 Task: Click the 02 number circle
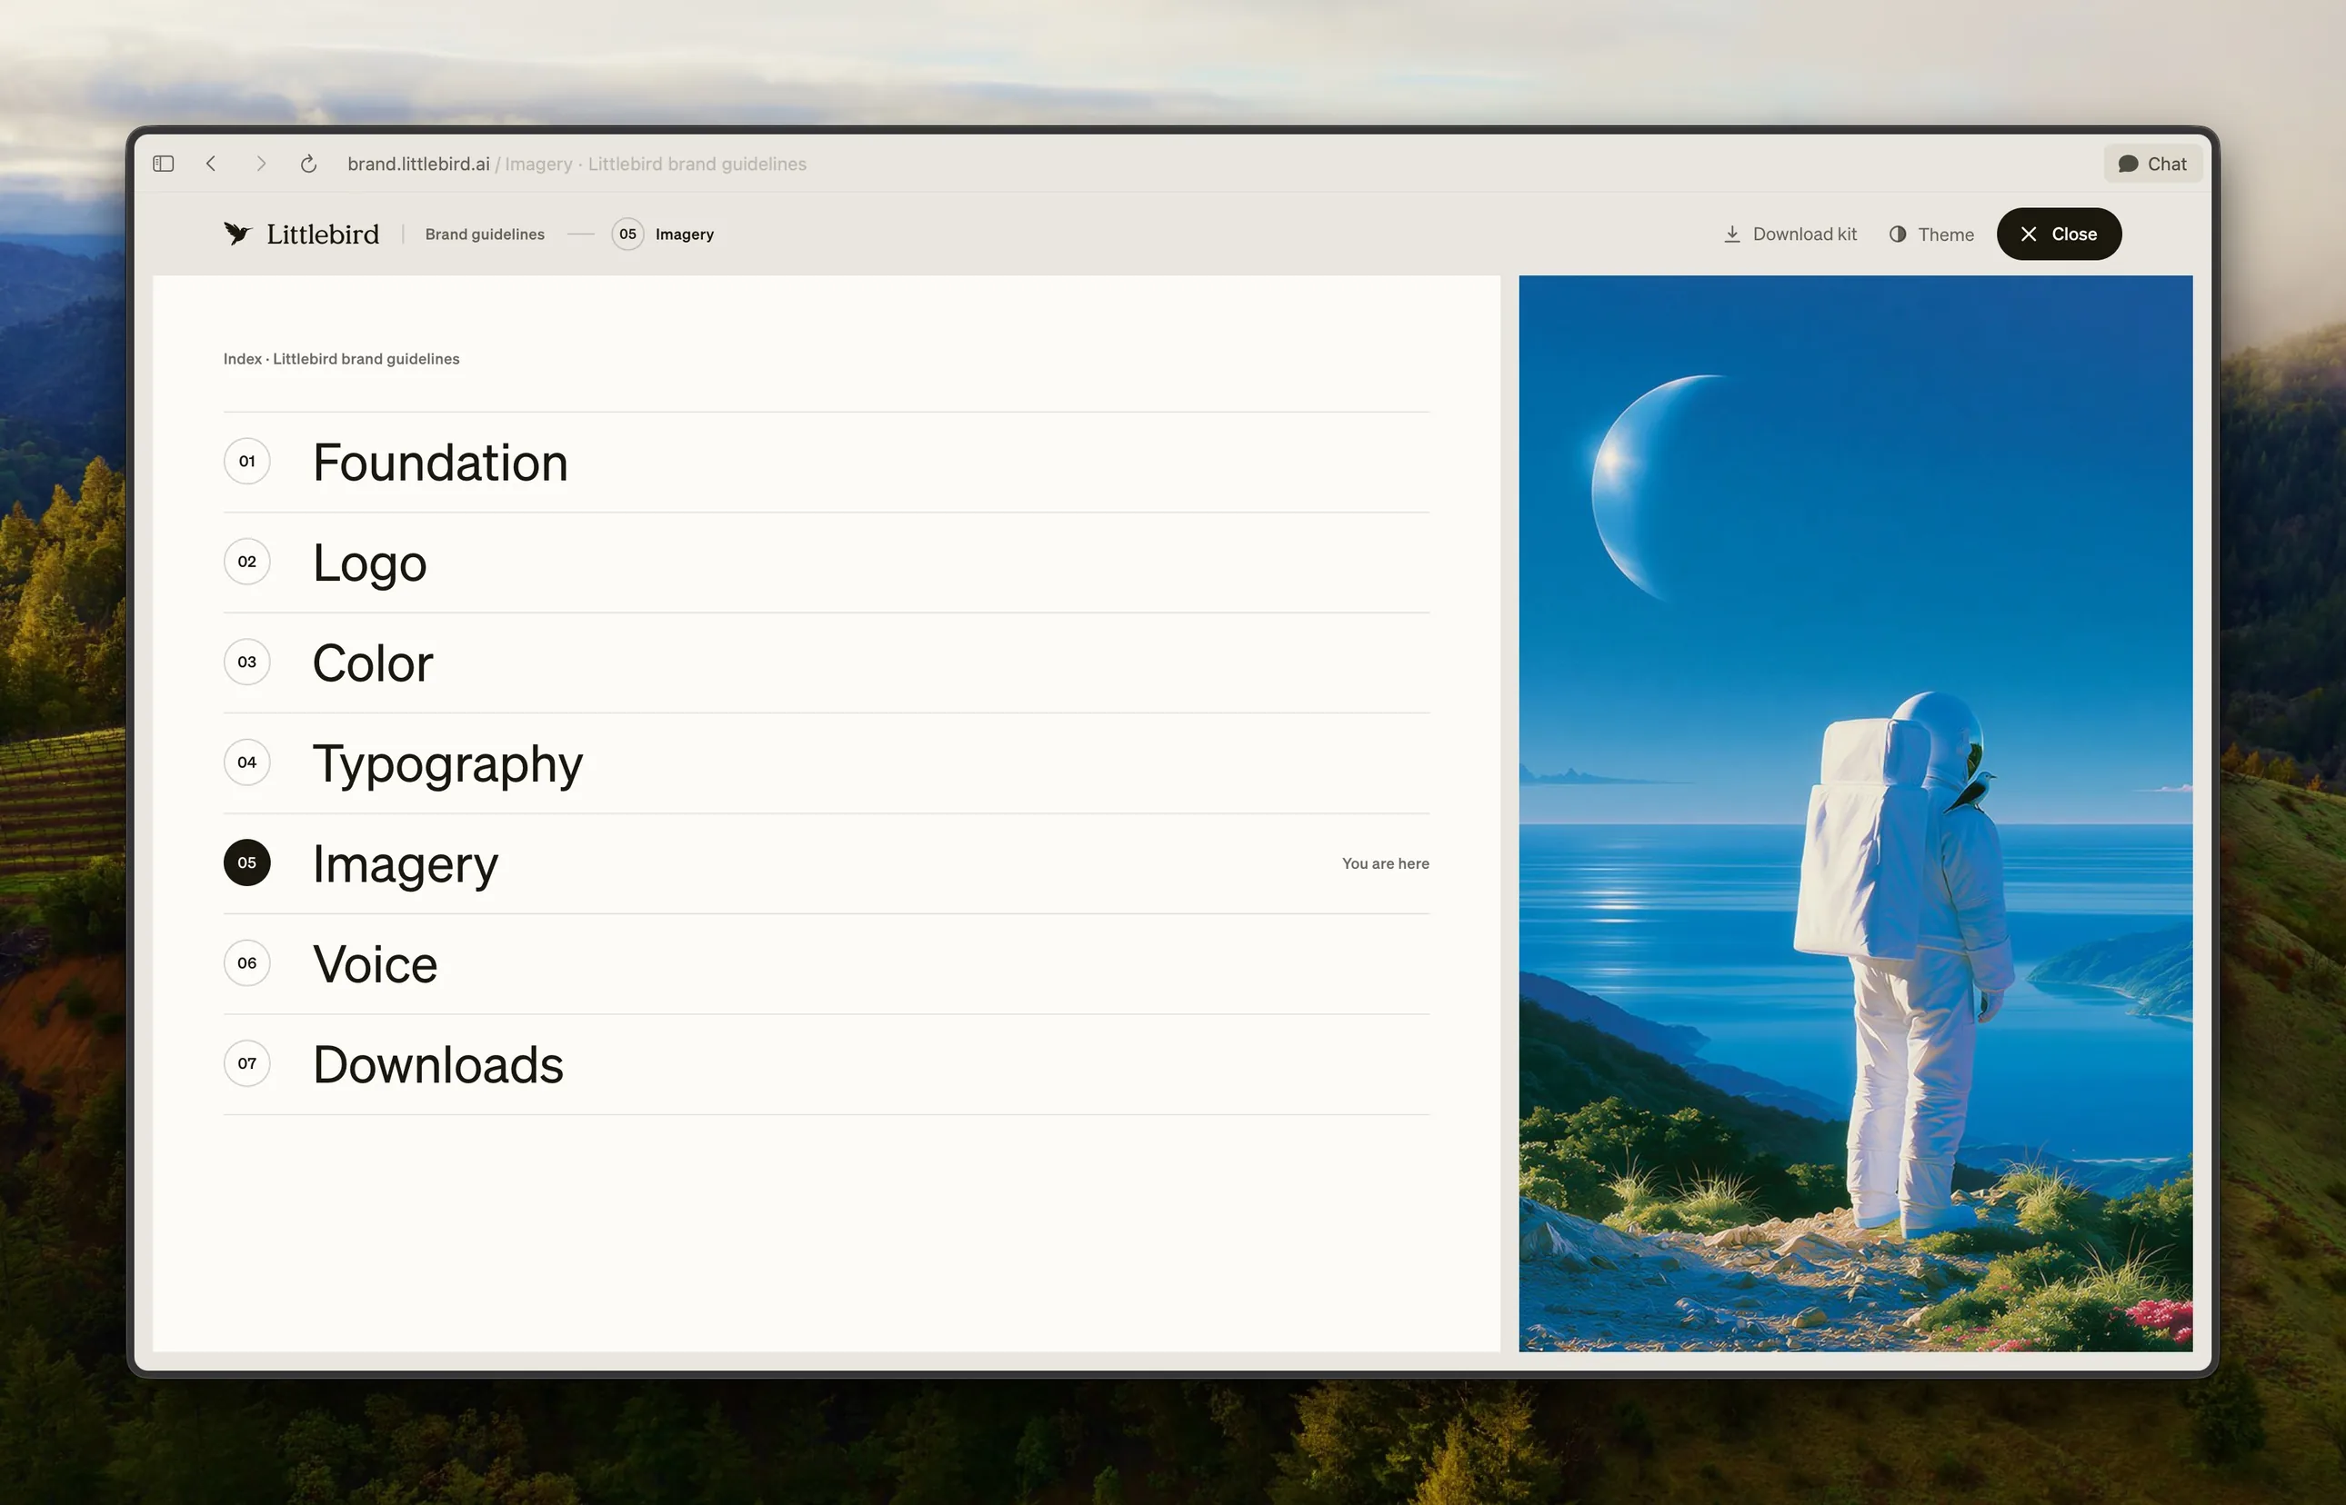(x=247, y=562)
